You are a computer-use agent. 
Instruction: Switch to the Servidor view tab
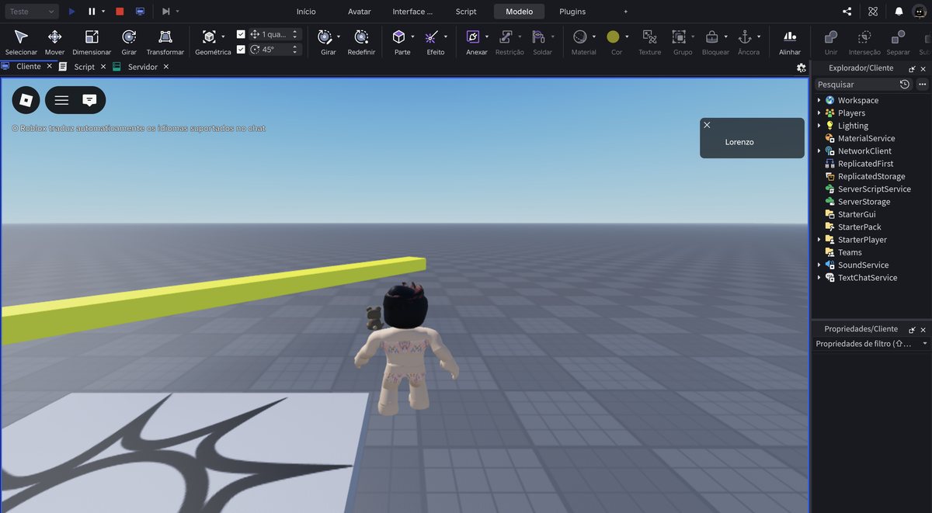point(142,67)
